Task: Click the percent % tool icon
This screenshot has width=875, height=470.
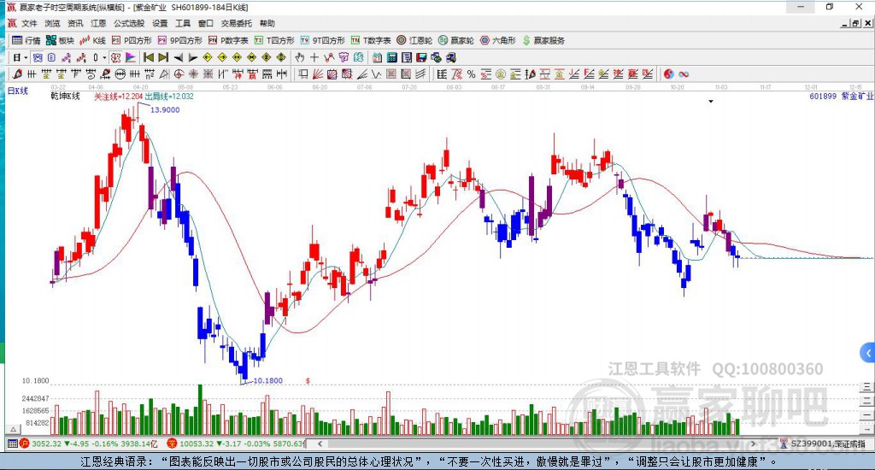Action: coord(472,74)
